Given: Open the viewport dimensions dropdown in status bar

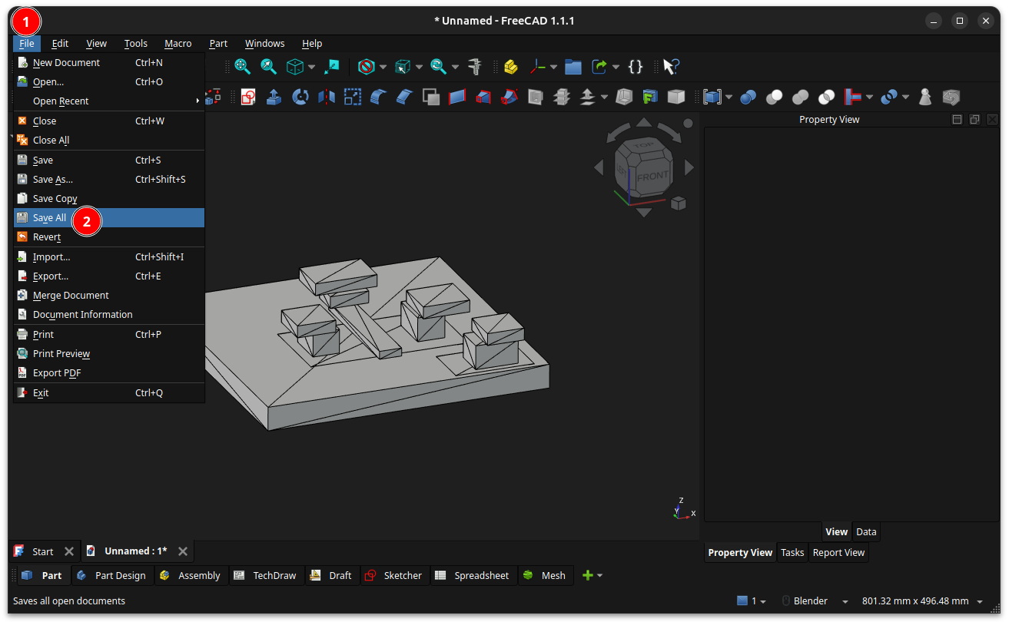Looking at the screenshot, I should tap(923, 601).
